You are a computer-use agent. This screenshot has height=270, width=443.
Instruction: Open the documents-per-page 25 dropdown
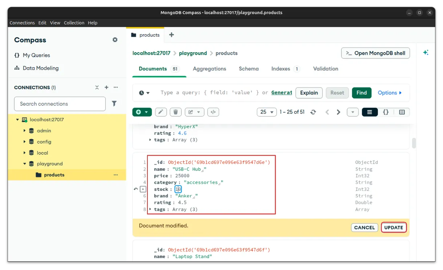(267, 112)
